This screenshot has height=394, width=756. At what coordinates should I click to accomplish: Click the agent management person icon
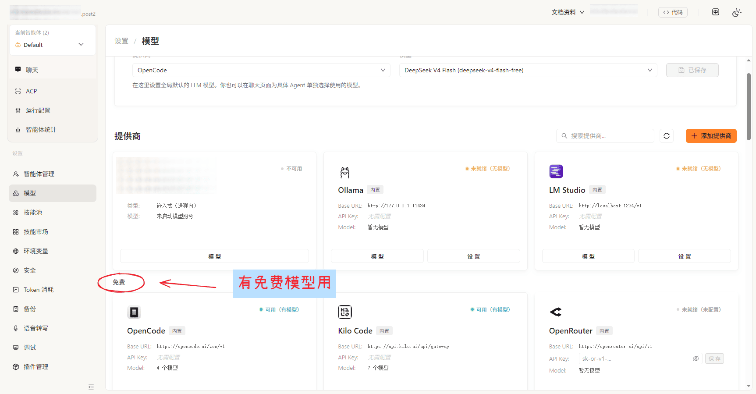click(16, 174)
